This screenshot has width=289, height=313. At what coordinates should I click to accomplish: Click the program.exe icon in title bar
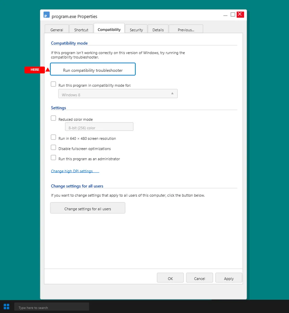point(47,15)
